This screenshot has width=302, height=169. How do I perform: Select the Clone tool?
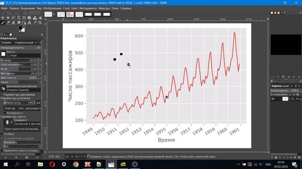pos(13,23)
